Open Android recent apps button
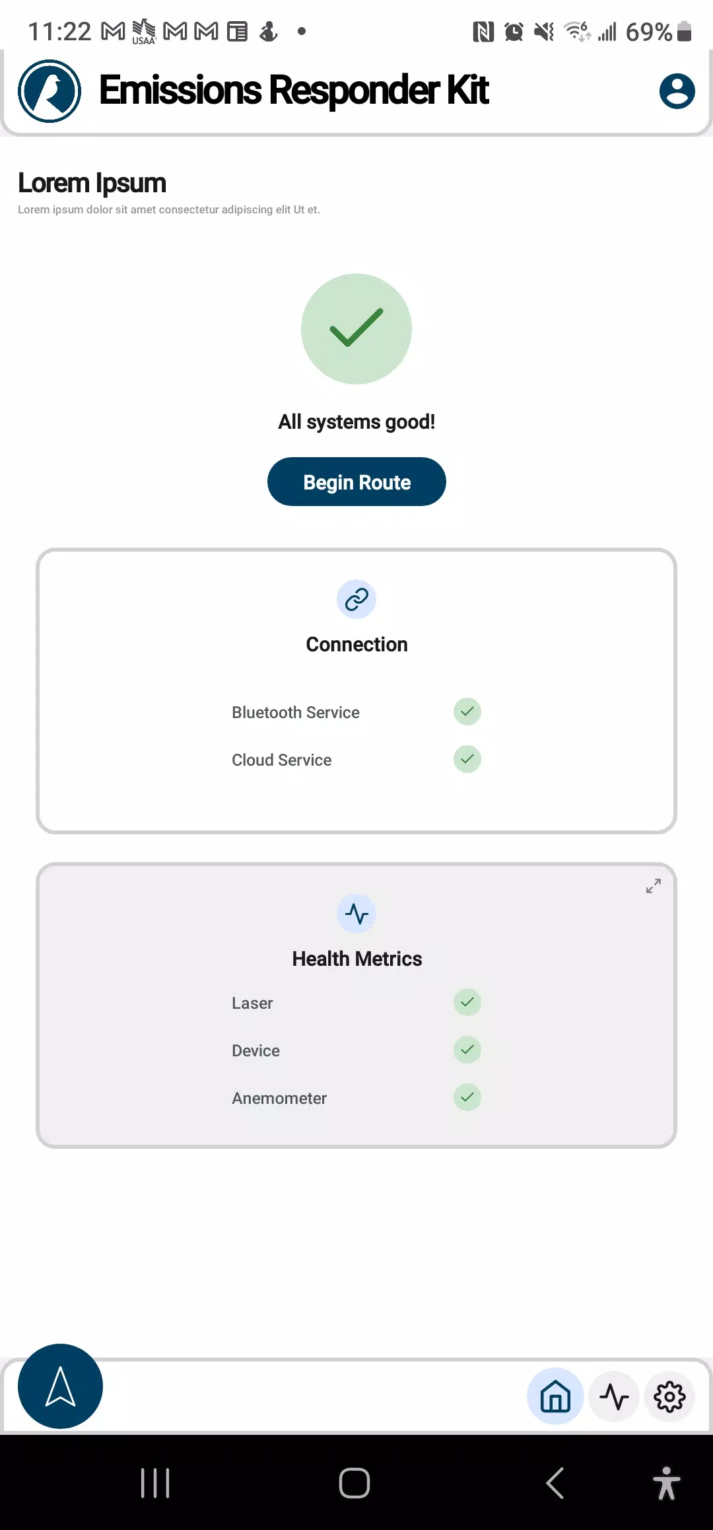 155,1483
